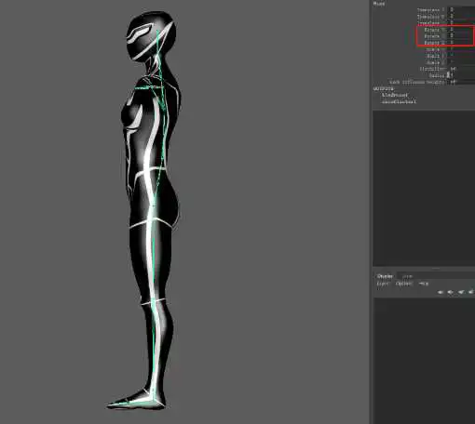The image size is (475, 424).
Task: Select the Rotate Y value field
Action: (461, 36)
